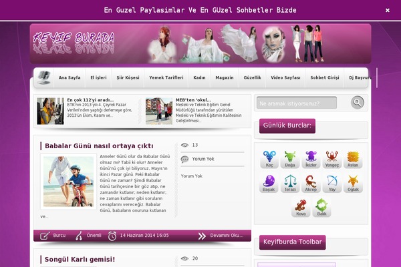Open the Güzellik menu item

click(252, 77)
